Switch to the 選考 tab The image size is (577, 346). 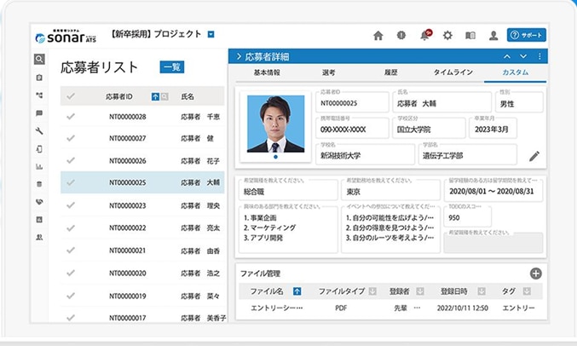pos(328,73)
